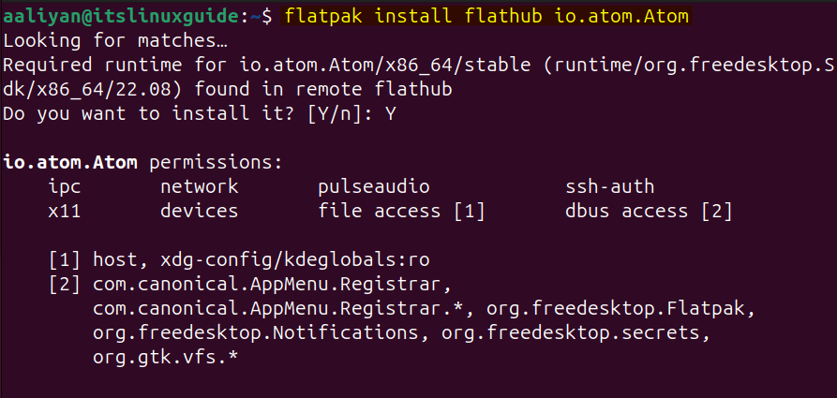Click the "x11" permission entry
837x398 pixels.
pos(65,212)
